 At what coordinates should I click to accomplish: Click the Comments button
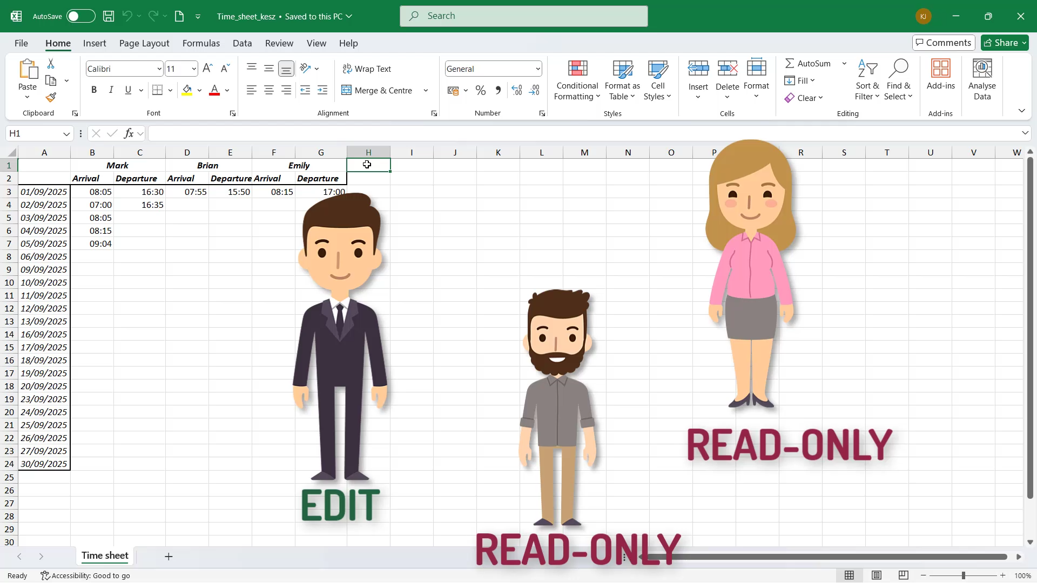pyautogui.click(x=944, y=43)
